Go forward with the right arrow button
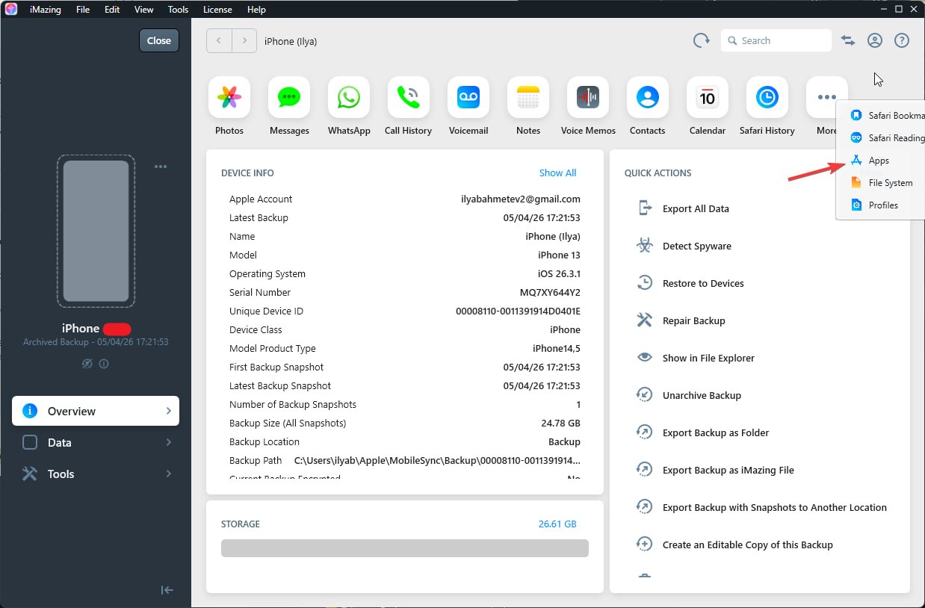The height and width of the screenshot is (608, 925). (x=244, y=41)
